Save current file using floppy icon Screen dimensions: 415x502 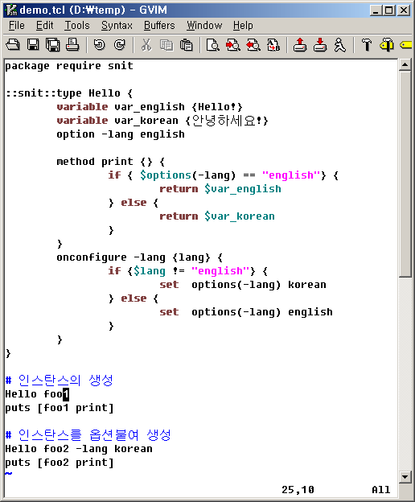click(x=33, y=45)
